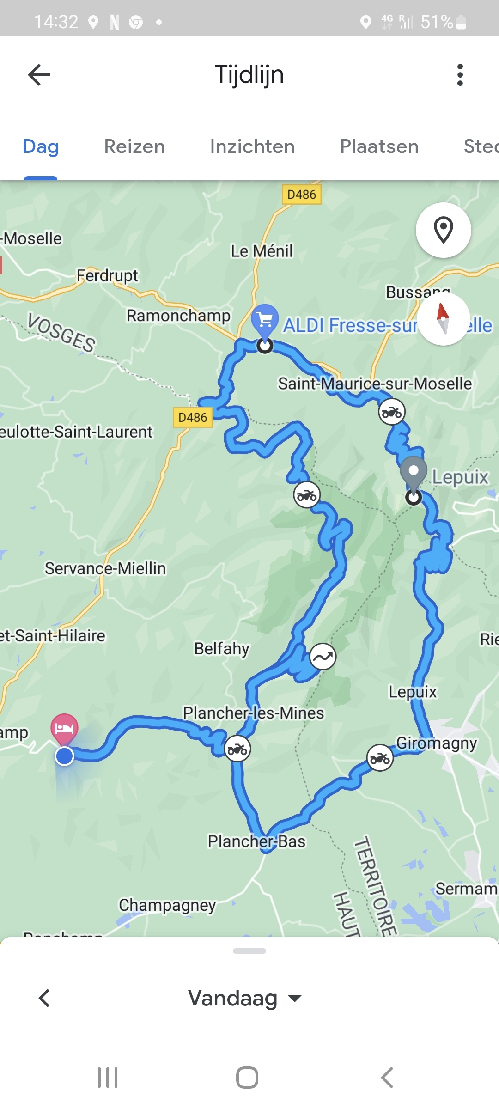Viewport: 499px width, 1109px height.
Task: Go to previous day with left chevron
Action: point(44,998)
